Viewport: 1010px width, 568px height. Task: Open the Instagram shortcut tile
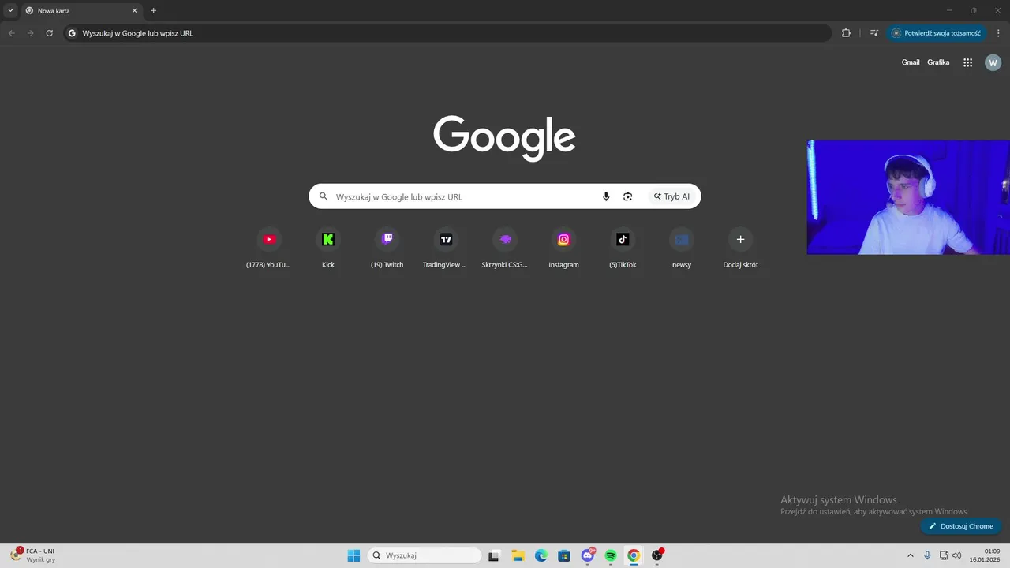coord(563,248)
